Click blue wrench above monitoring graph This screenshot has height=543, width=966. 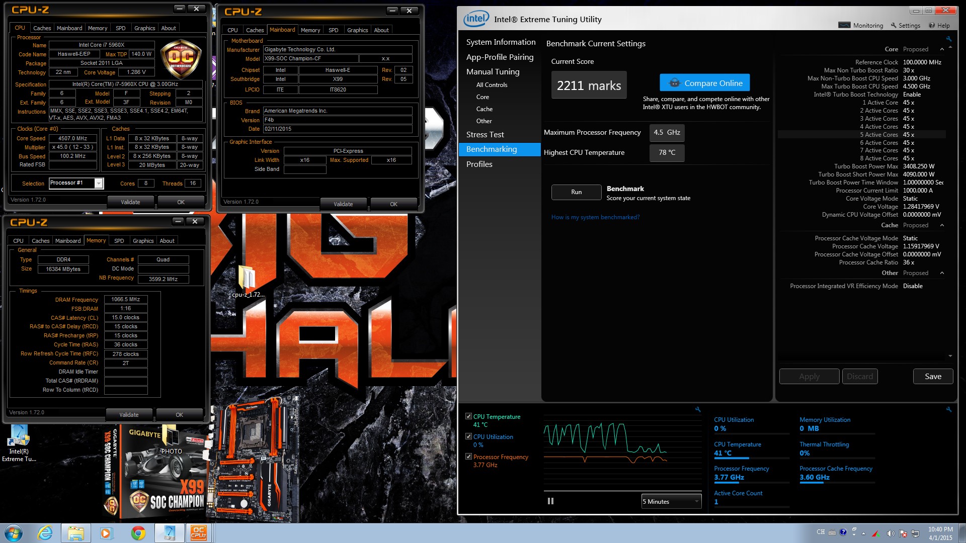pos(698,410)
